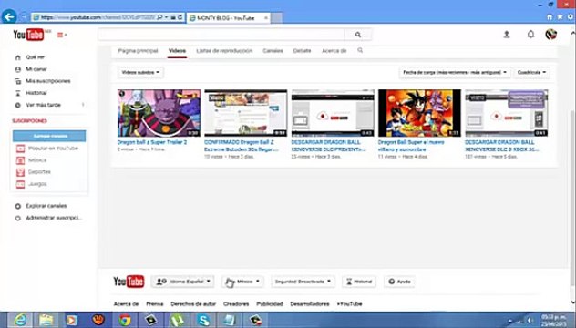This screenshot has height=328, width=576.
Task: Open the browser home icon
Action: pyautogui.click(x=550, y=17)
